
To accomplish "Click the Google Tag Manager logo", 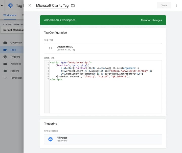I will point(11,6).
